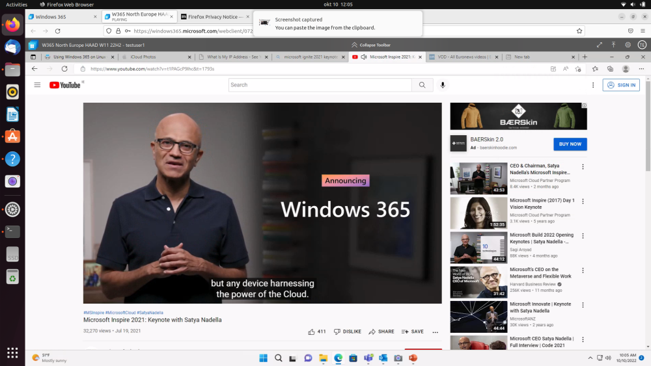The image size is (651, 366).
Task: Play Microsoft Build 2022 Opening Keynotes thumbnail
Action: [x=478, y=248]
